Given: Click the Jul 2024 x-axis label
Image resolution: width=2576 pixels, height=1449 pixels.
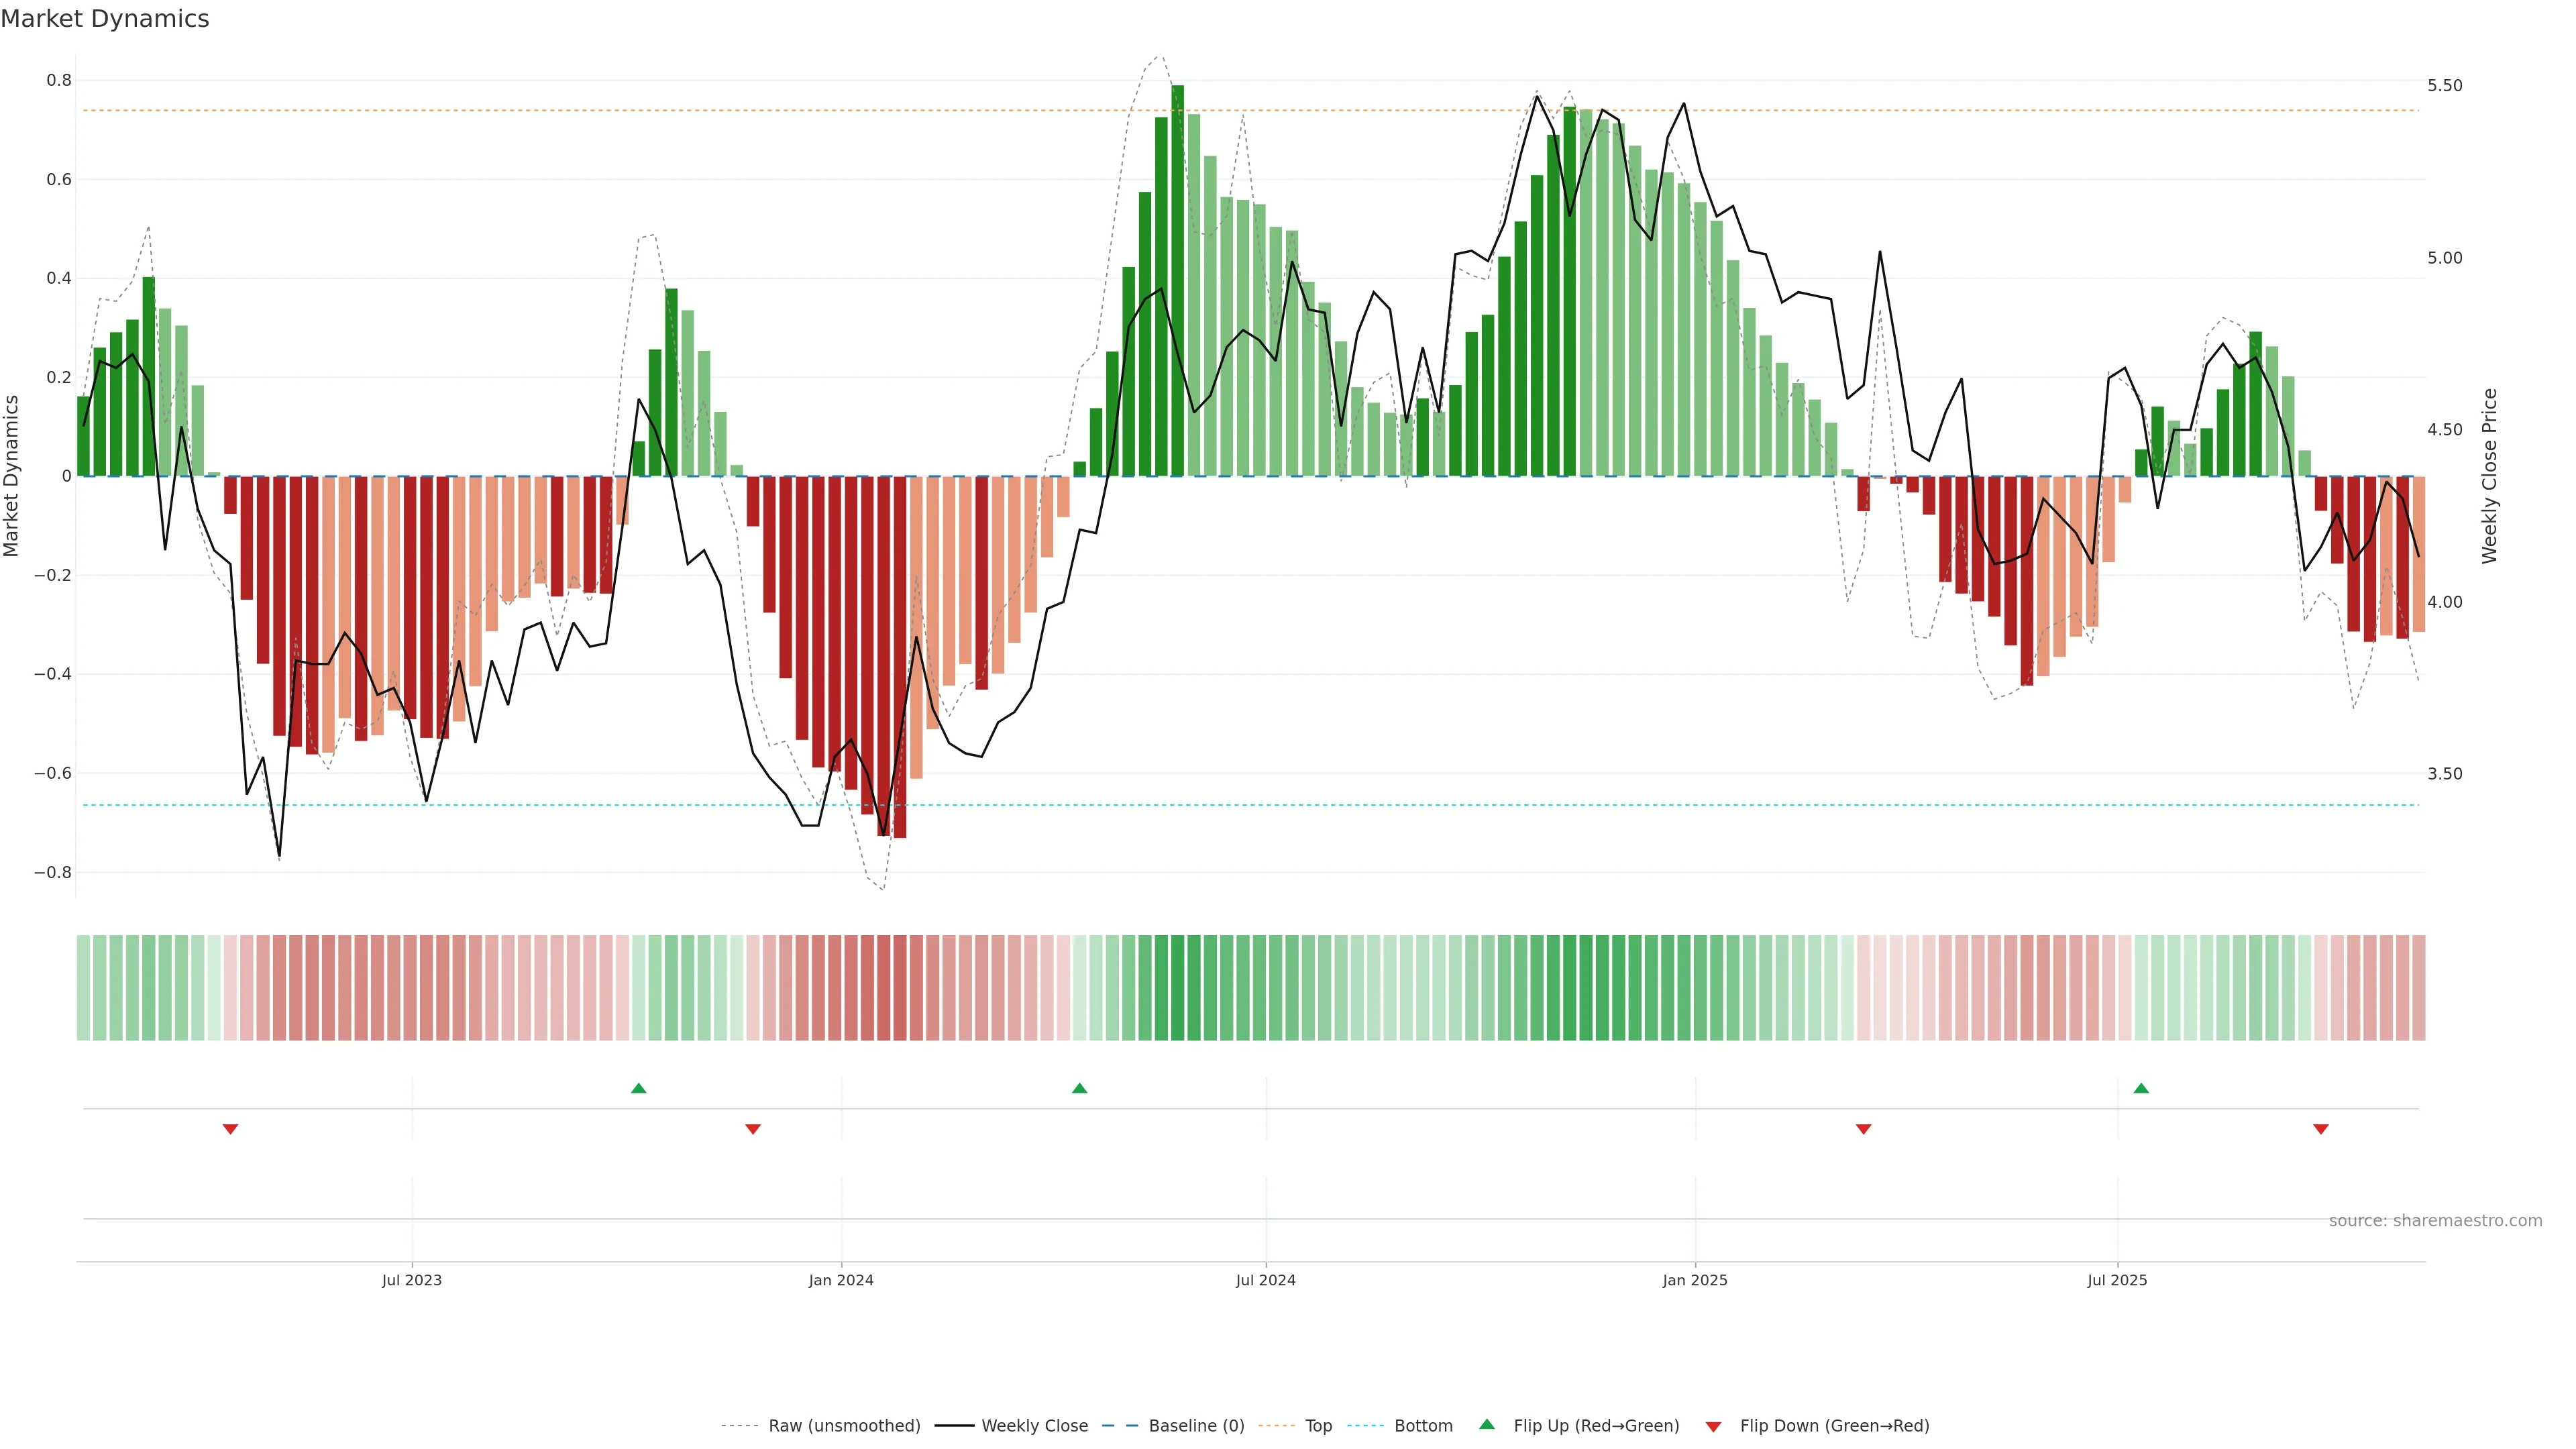Looking at the screenshot, I should (1265, 1280).
